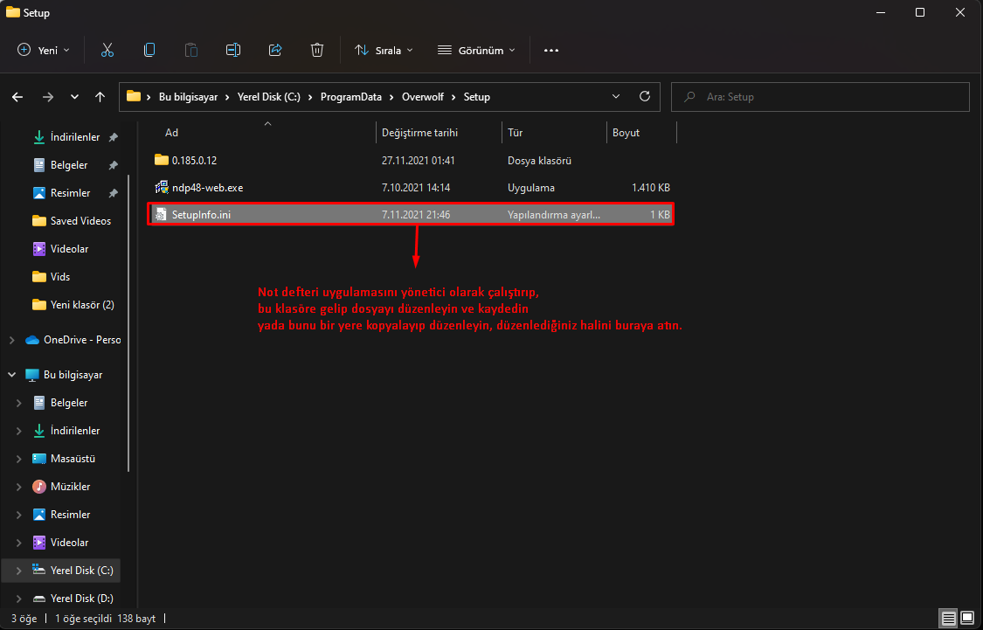Open İndirilenler in quick access

[x=75, y=137]
